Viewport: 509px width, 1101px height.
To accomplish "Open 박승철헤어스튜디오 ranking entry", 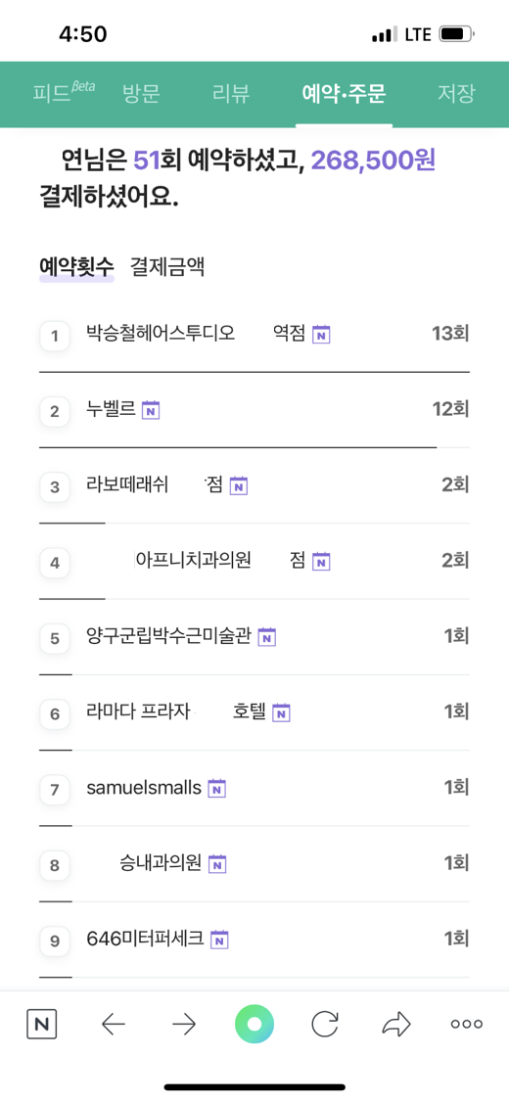I will 254,335.
